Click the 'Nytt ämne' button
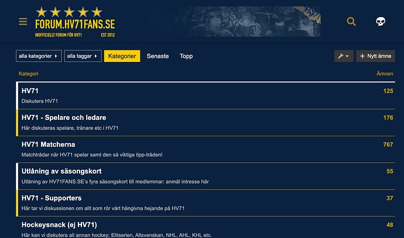404x238 pixels. (375, 56)
